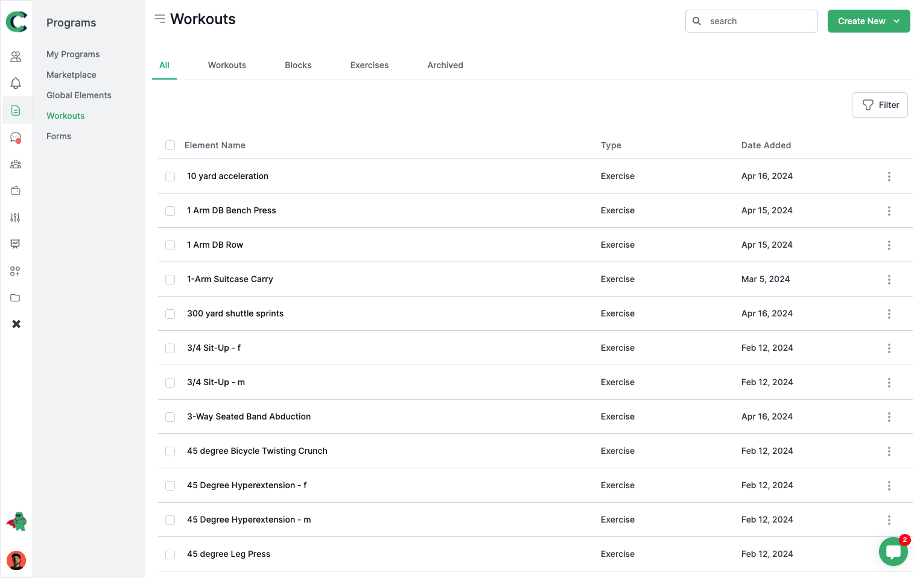Image resolution: width=920 pixels, height=578 pixels.
Task: Expand the Create New dropdown button
Action: (x=869, y=21)
